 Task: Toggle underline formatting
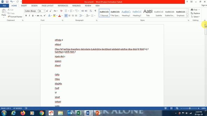pos(33,16)
